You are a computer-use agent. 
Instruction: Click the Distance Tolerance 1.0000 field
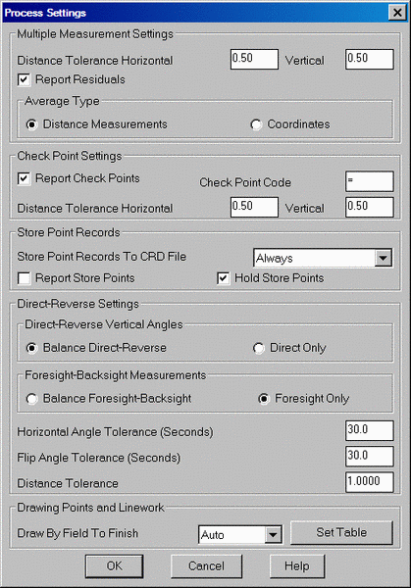[x=370, y=482]
